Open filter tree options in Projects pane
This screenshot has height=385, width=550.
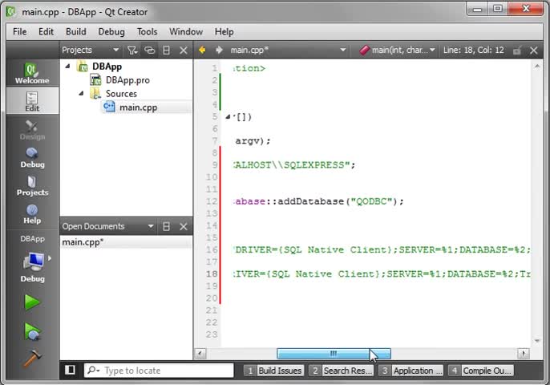click(x=132, y=51)
